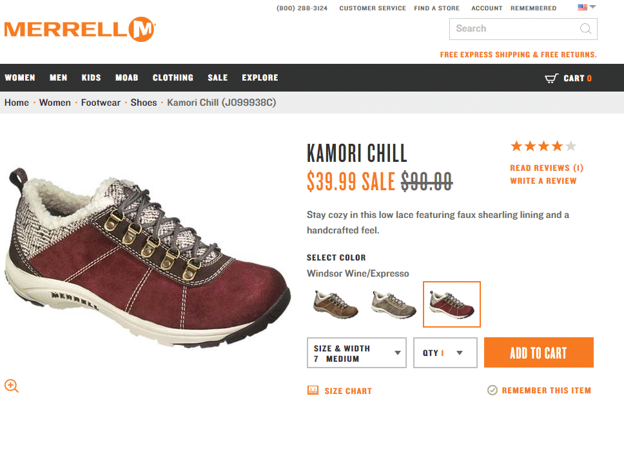Viewport: 624px width, 463px height.
Task: Click the star rating
Action: pyautogui.click(x=543, y=146)
